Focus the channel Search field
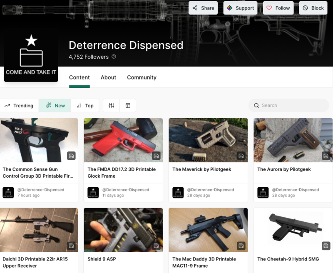This screenshot has width=333, height=273. 291,105
